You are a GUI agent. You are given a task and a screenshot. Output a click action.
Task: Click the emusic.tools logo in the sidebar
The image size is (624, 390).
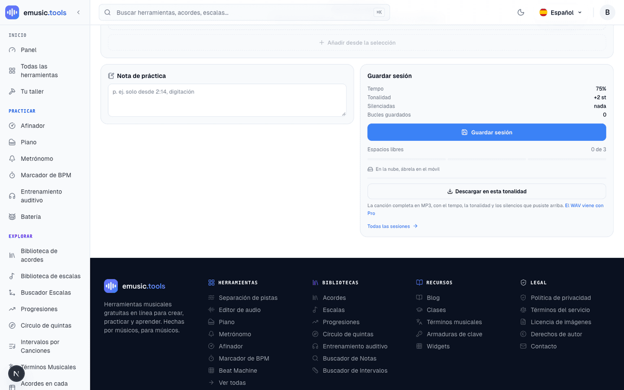[36, 12]
